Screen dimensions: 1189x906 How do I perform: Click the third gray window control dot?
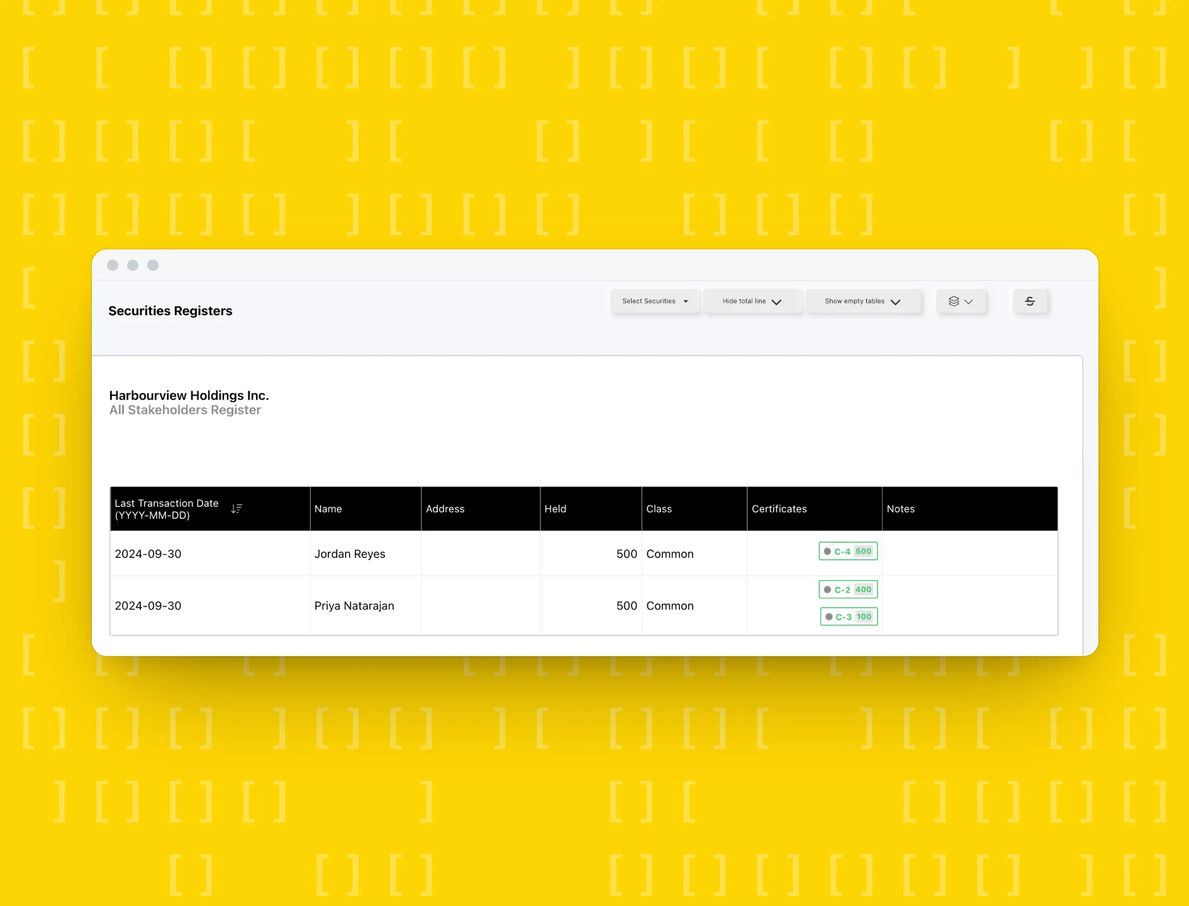click(x=153, y=265)
